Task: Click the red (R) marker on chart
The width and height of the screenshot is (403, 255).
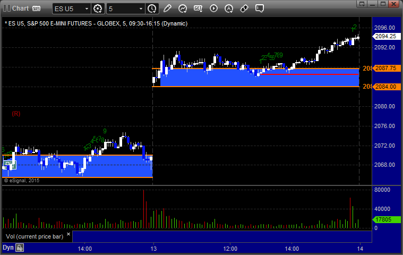Action: 16,114
